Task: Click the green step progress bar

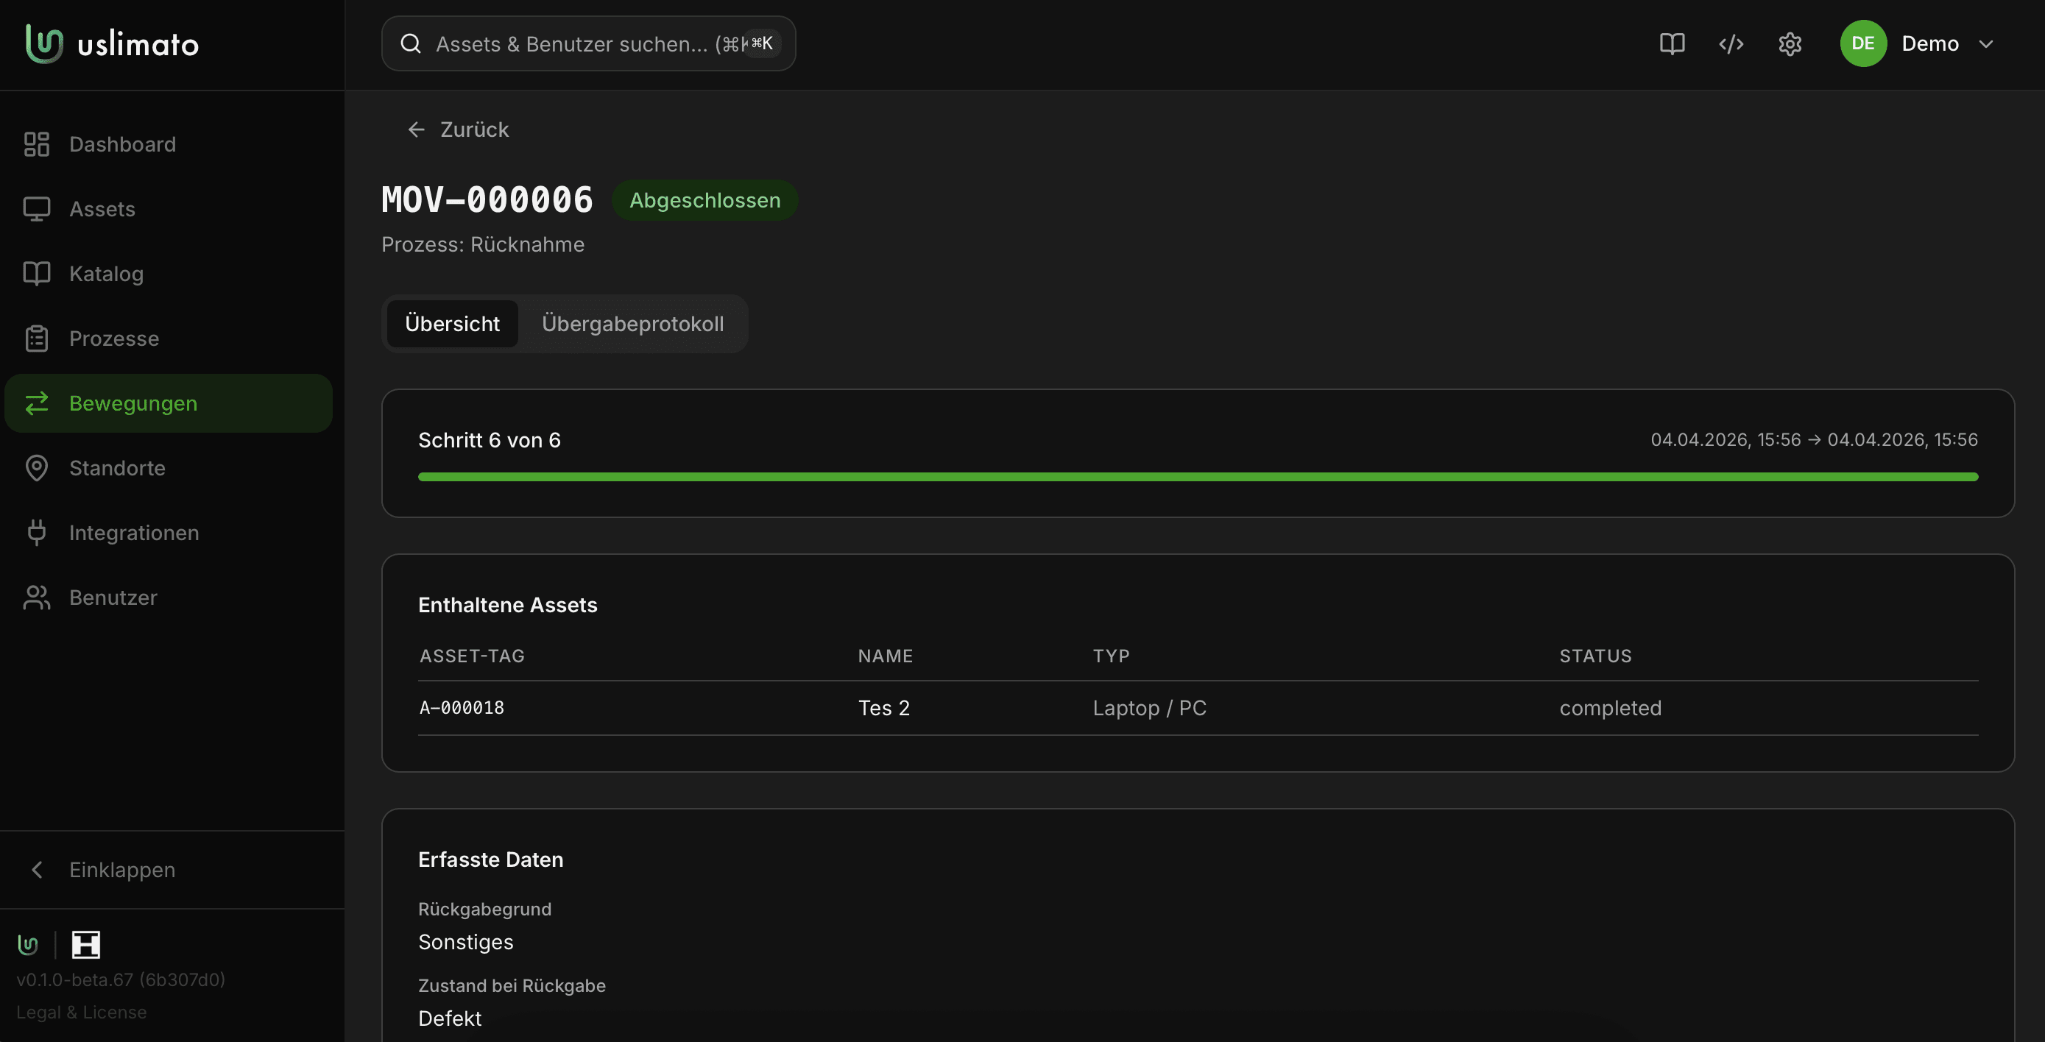Action: pyautogui.click(x=1198, y=477)
